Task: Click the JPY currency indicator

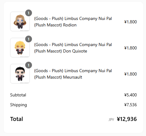Action: (x=111, y=119)
